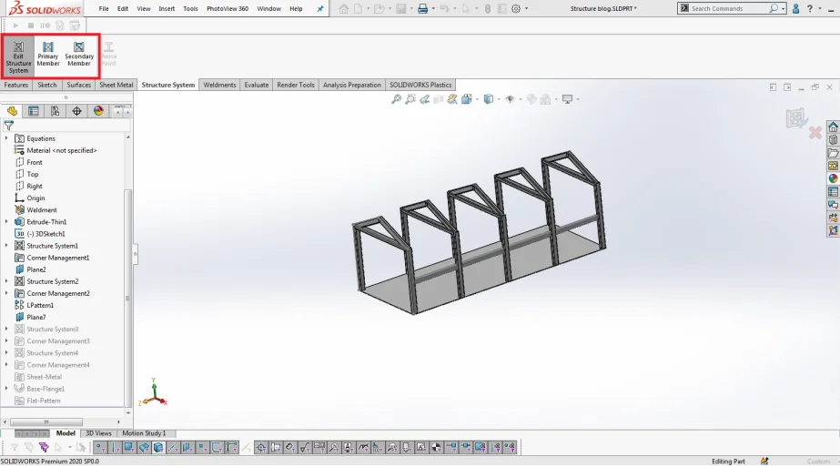840x467 pixels.
Task: Expand the Corner Management2 tree node
Action: pos(6,293)
